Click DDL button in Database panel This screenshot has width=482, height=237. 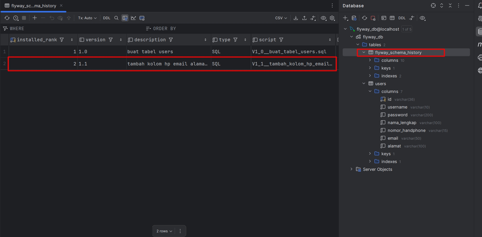pyautogui.click(x=402, y=18)
